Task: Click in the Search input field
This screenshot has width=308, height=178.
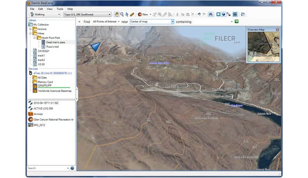Action: tap(47, 168)
